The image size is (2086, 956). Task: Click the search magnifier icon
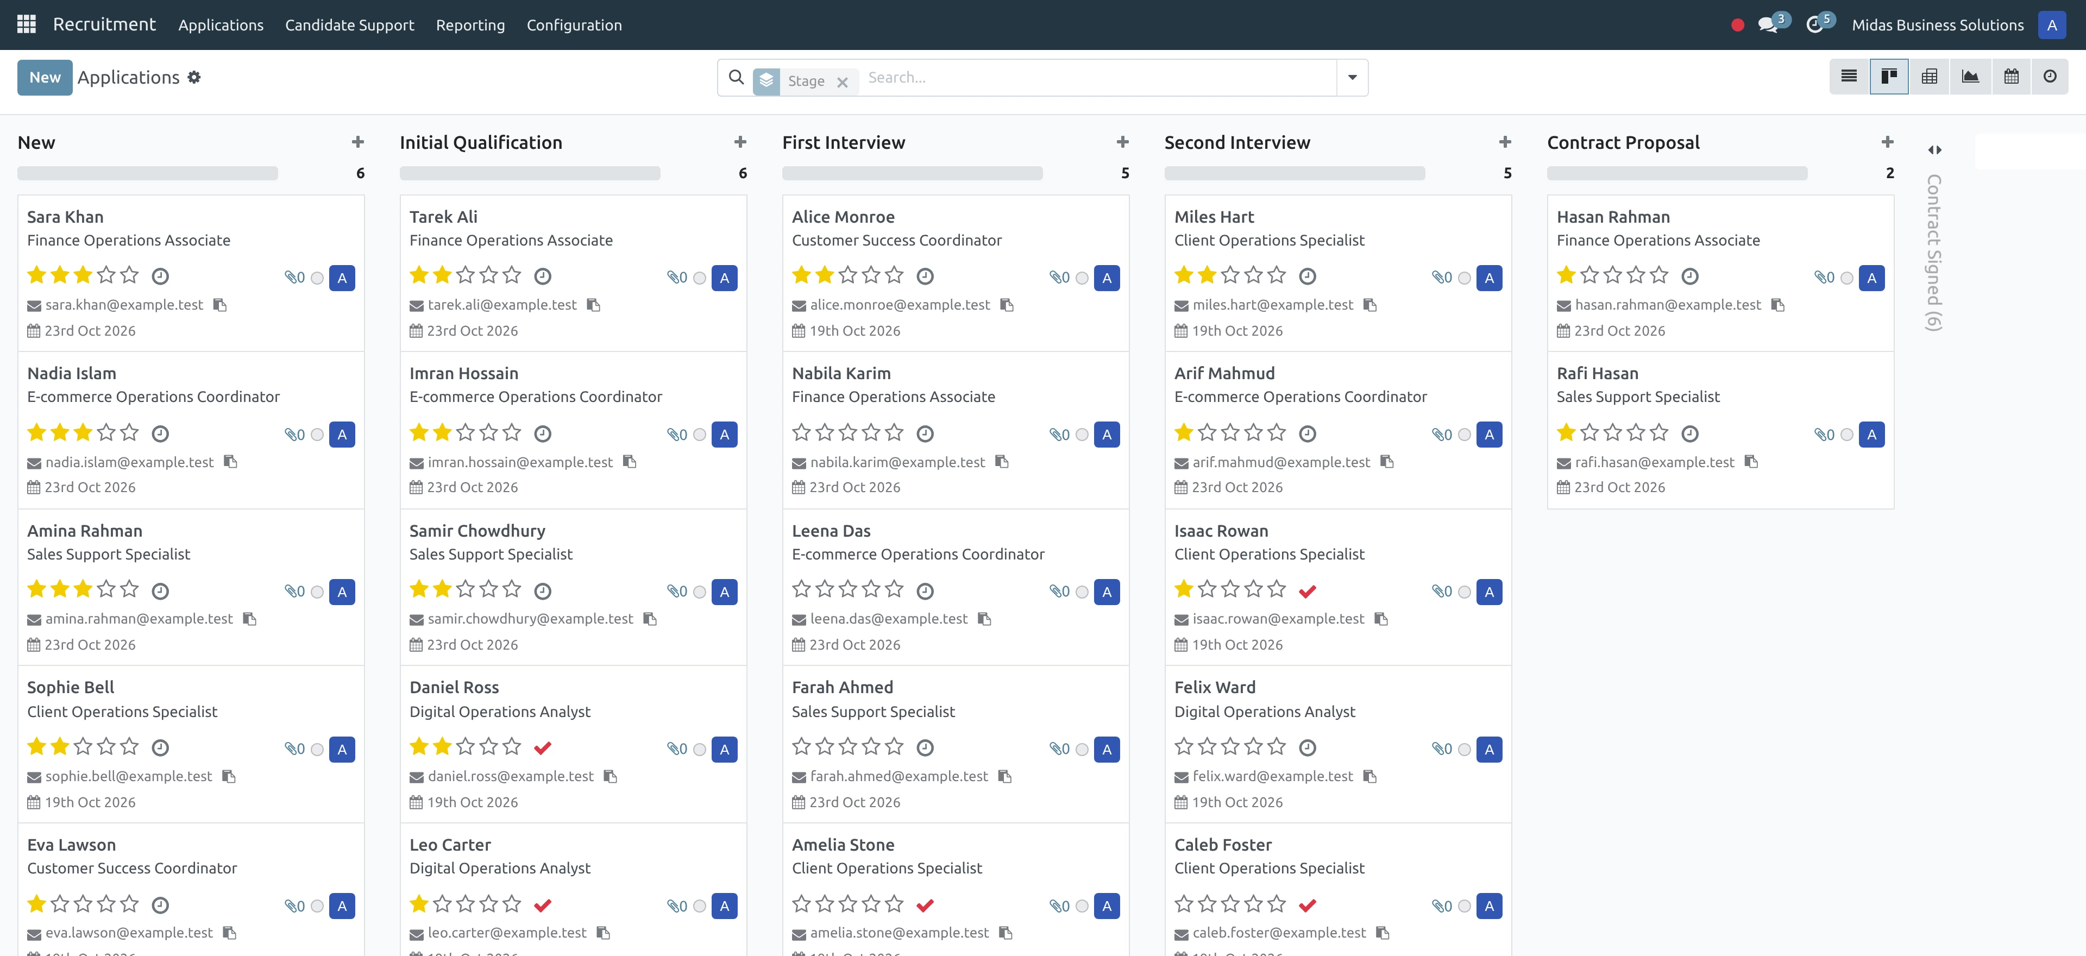[x=736, y=77]
